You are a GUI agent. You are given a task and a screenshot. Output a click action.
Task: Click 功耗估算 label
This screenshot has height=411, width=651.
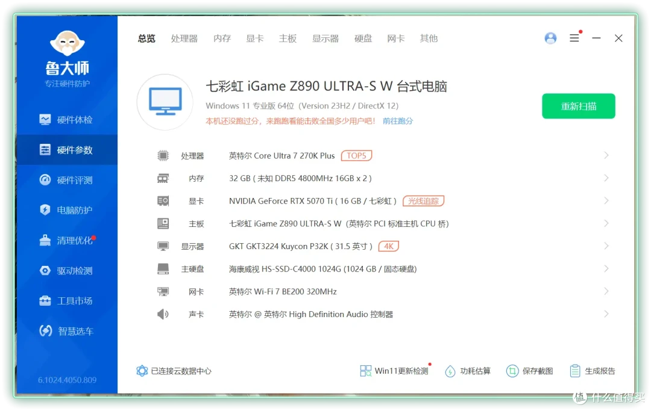coord(476,371)
